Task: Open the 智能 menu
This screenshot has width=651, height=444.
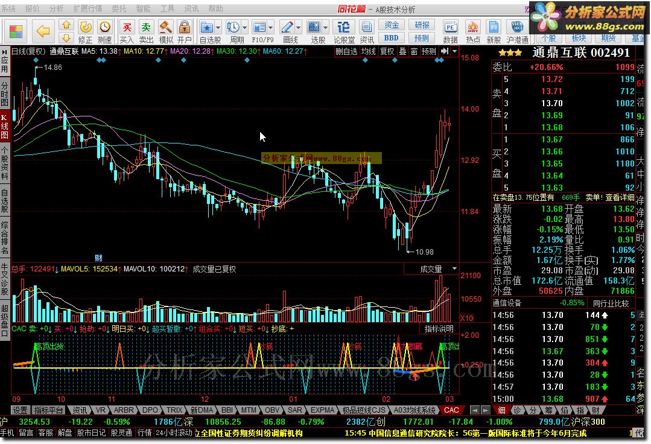Action: tap(143, 8)
